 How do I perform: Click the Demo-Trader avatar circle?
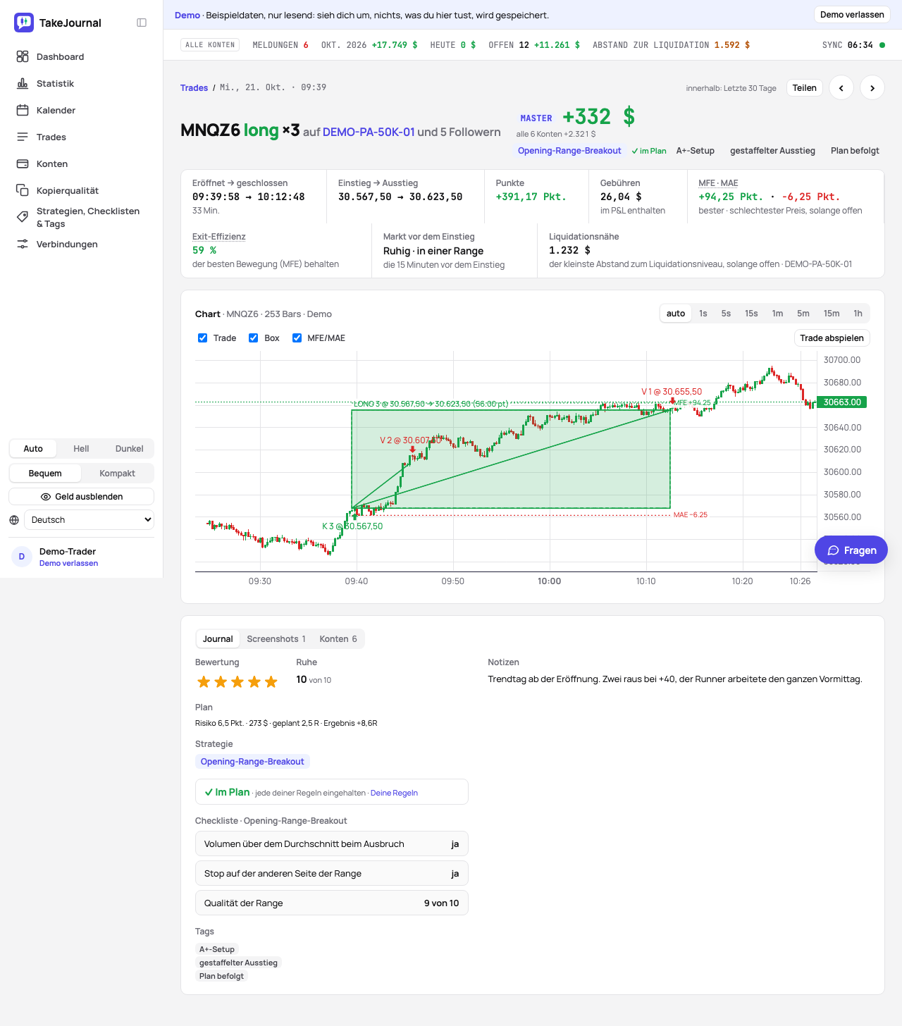coord(22,557)
